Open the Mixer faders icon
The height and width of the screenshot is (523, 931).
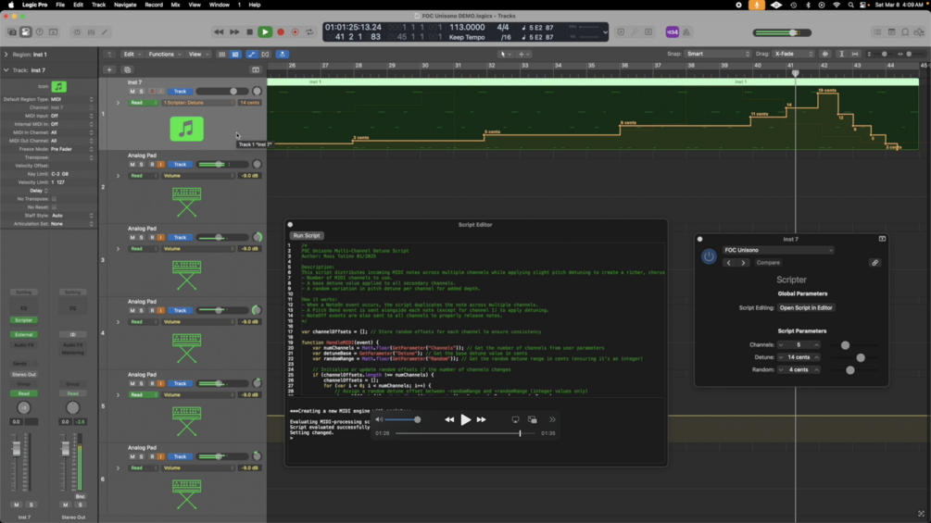coord(91,32)
